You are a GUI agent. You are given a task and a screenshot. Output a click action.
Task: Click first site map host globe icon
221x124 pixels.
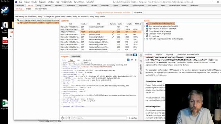pos(18,20)
